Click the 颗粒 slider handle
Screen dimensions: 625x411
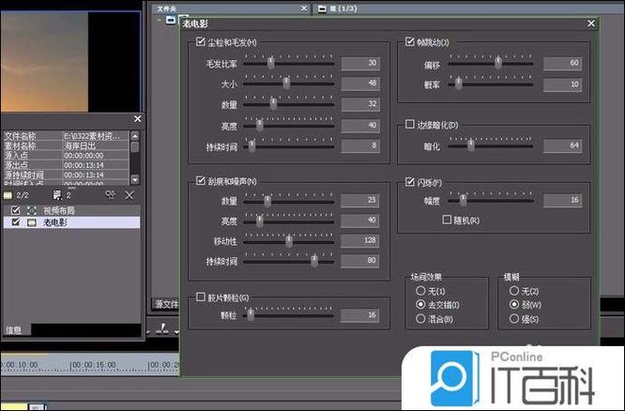251,315
